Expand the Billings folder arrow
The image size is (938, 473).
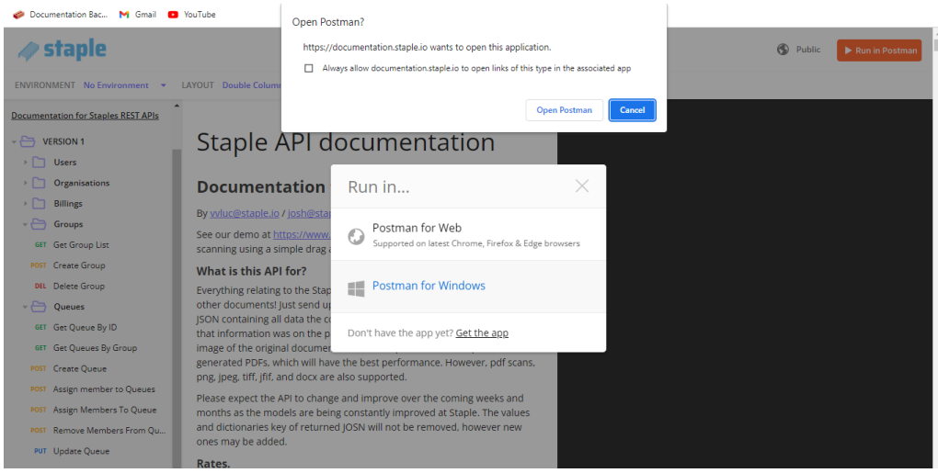pos(25,204)
